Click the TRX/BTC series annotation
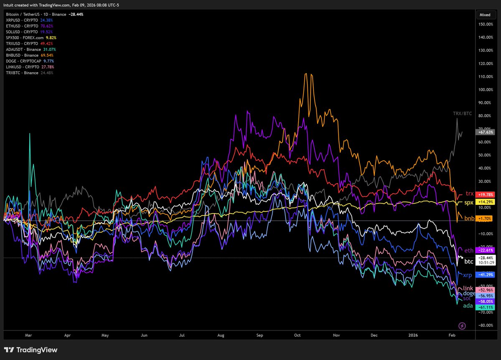The width and height of the screenshot is (501, 360). [x=463, y=113]
